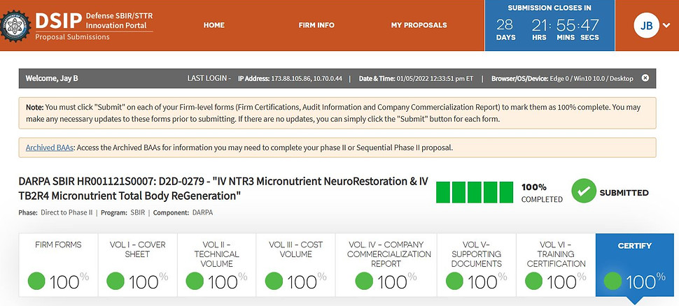Open the VOL V - SUPPORTING DOCUMENTS tab
The image size is (679, 306).
[476, 265]
